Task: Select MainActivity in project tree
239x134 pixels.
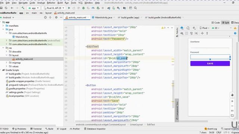Action: click(22, 37)
